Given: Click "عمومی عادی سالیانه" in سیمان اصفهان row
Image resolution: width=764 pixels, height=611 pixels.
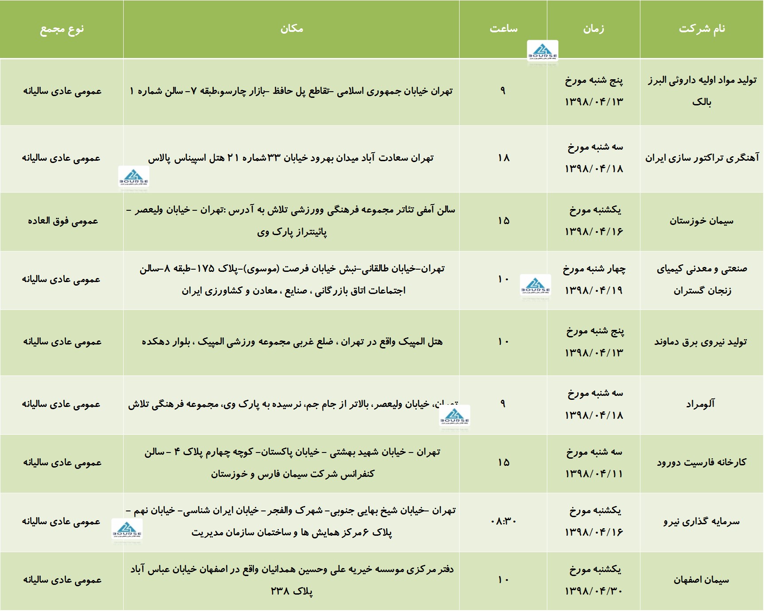Looking at the screenshot, I should [62, 580].
